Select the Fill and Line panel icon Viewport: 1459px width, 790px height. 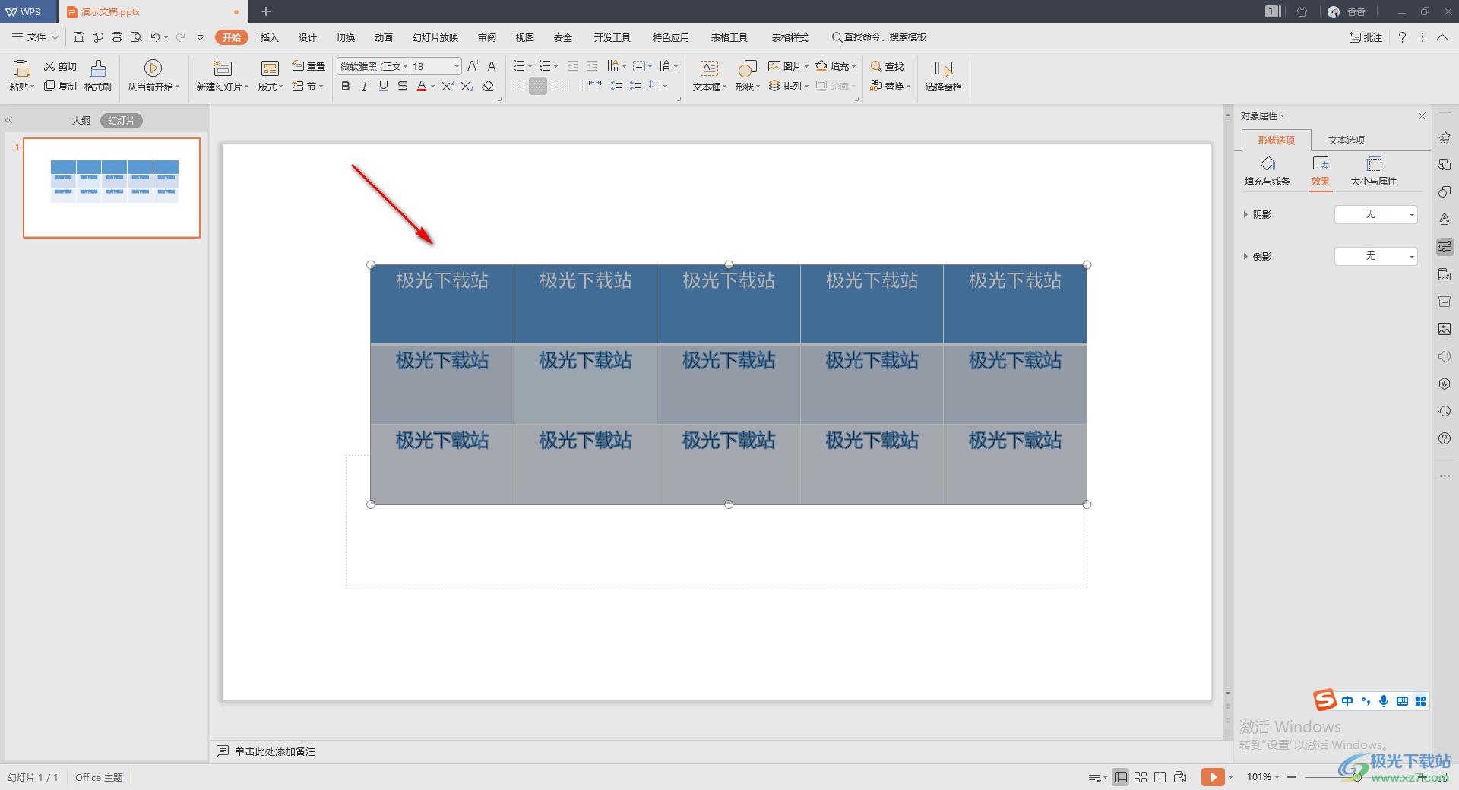1268,163
